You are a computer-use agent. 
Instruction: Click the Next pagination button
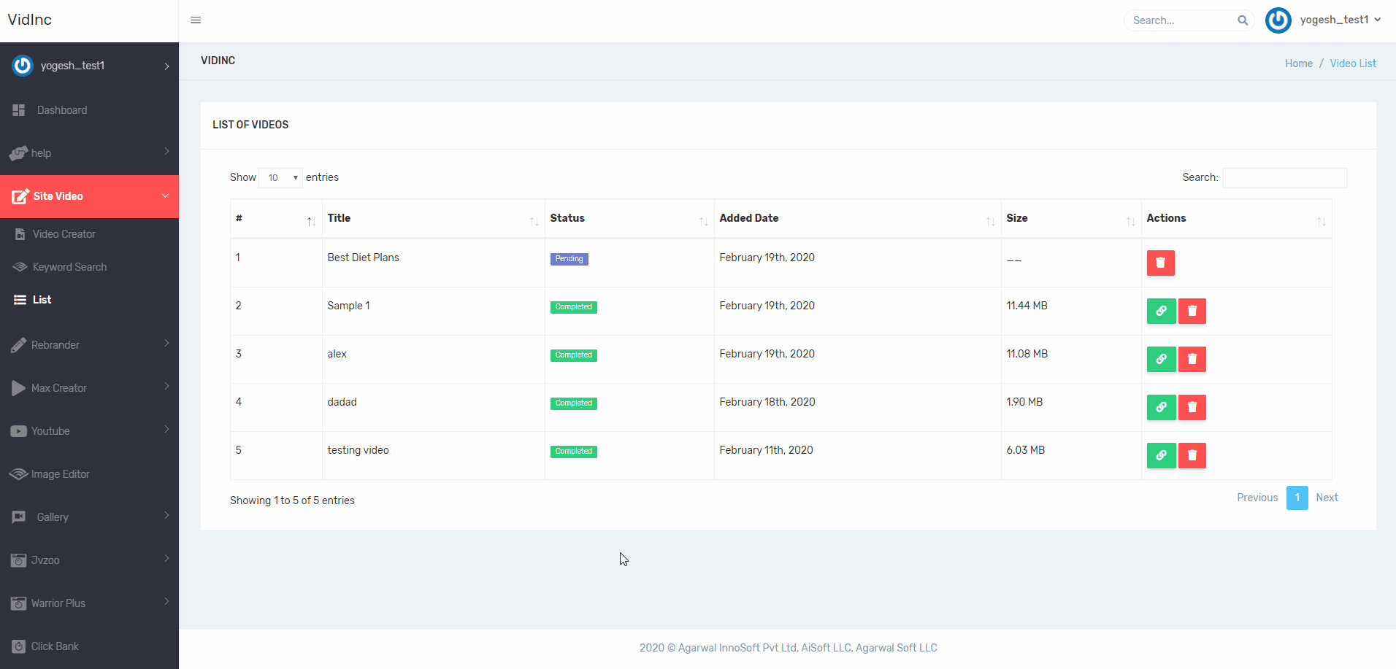1327,498
